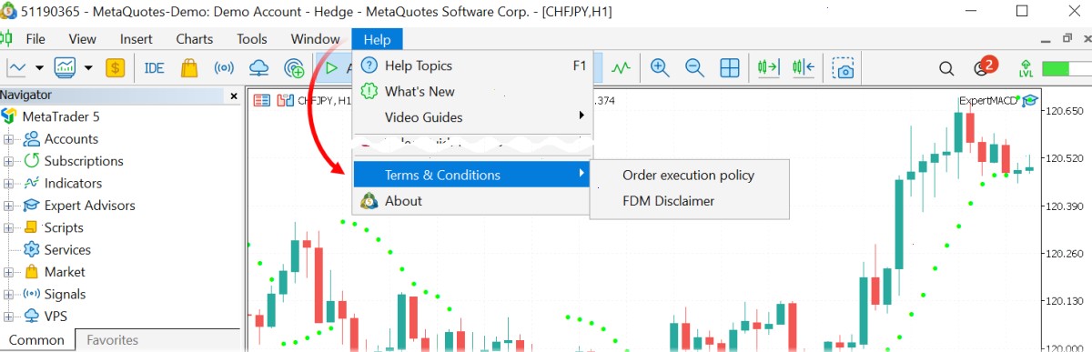Open the search magnifier icon
Image resolution: width=1092 pixels, height=352 pixels.
[x=946, y=68]
